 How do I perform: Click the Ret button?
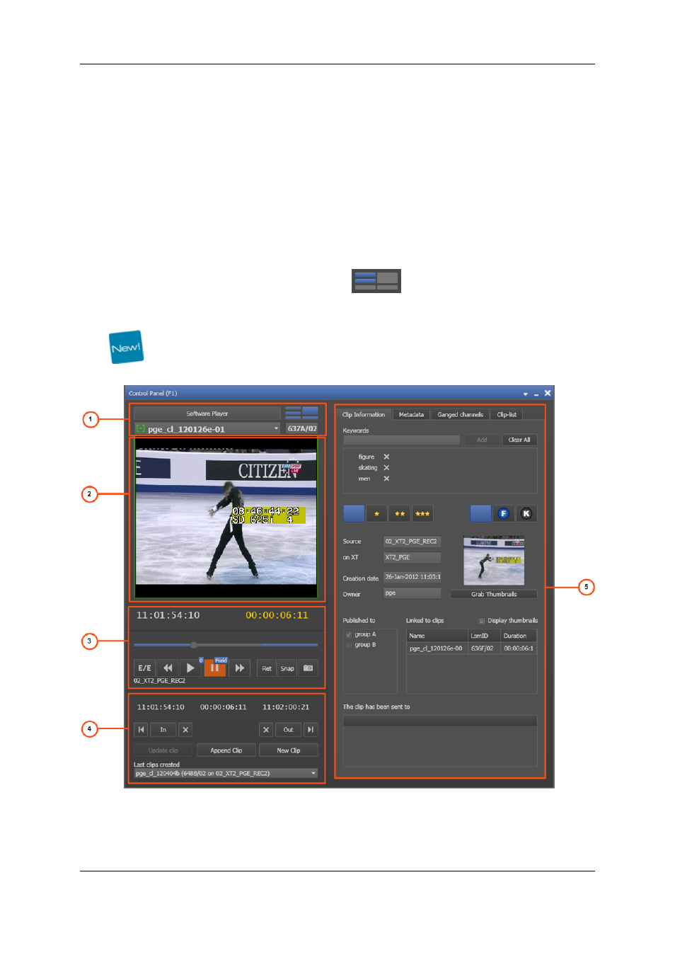[x=267, y=668]
